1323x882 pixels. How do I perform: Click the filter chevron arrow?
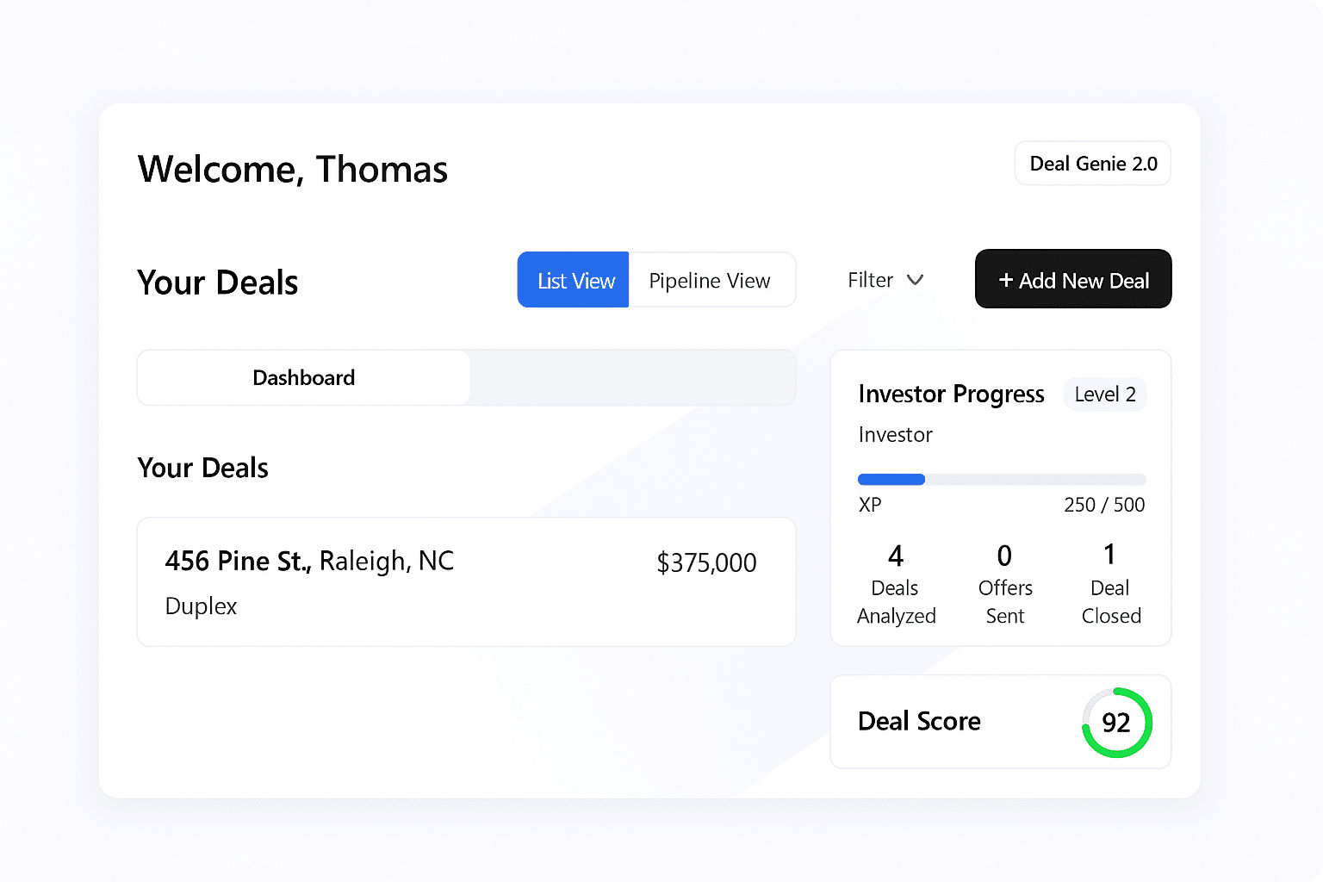pos(916,280)
